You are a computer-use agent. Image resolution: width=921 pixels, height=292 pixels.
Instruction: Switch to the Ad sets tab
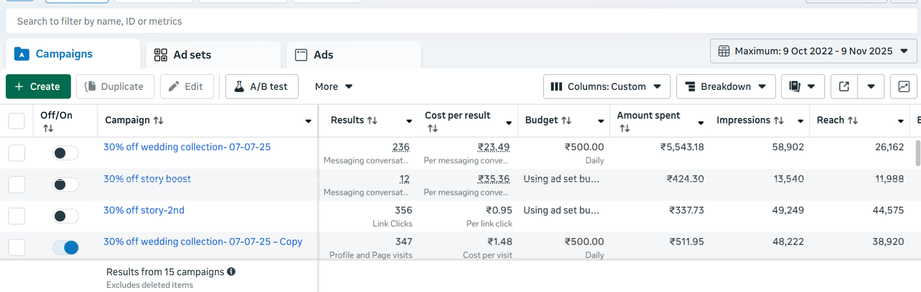point(183,55)
